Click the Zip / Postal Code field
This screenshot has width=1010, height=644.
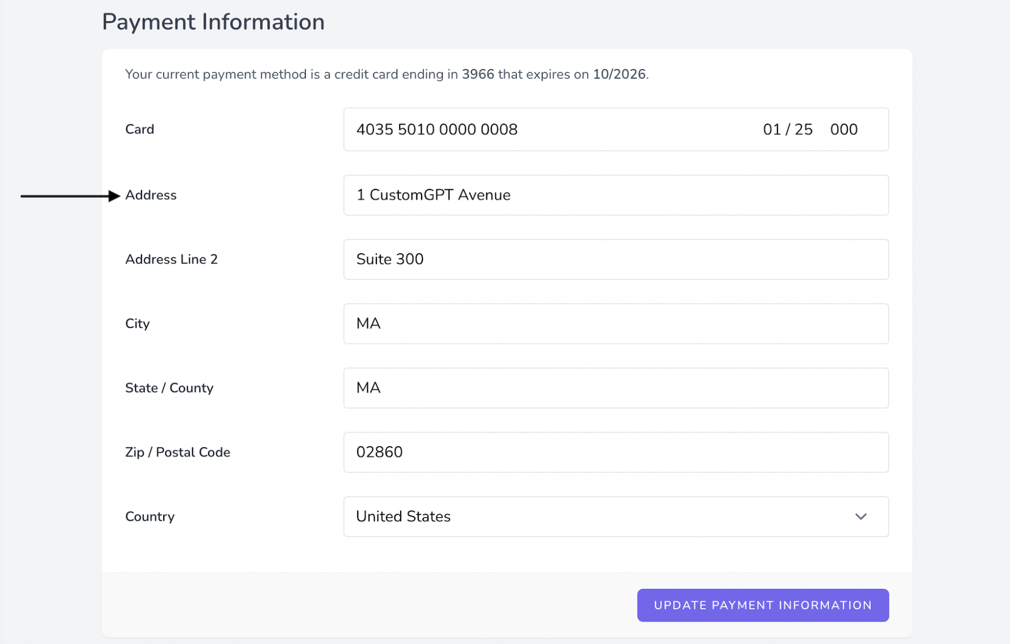[x=615, y=452]
